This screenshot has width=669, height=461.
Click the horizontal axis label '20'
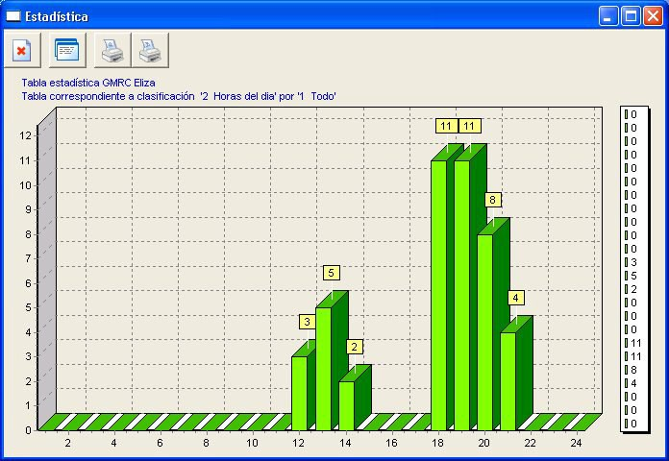483,443
